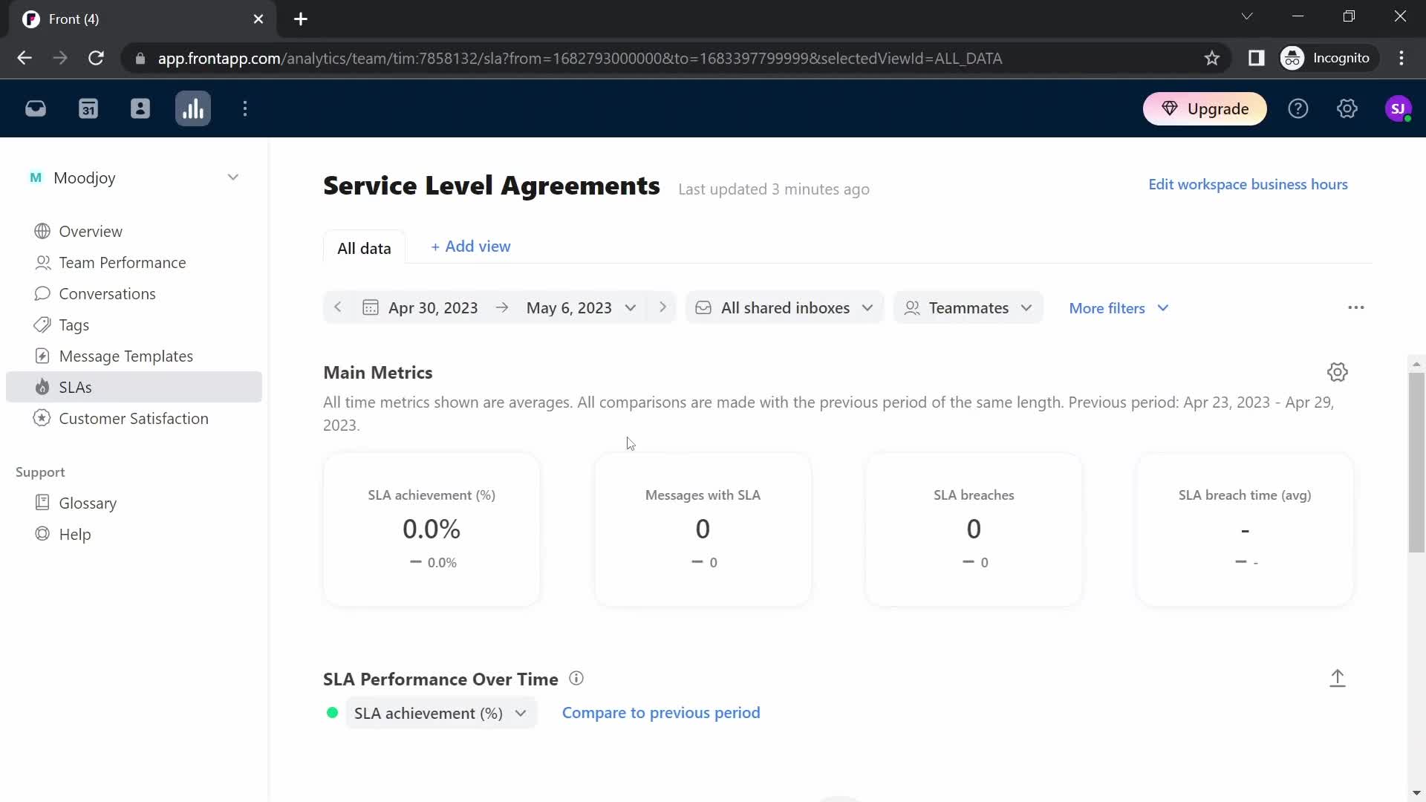Open the Help support link

pos(74,535)
